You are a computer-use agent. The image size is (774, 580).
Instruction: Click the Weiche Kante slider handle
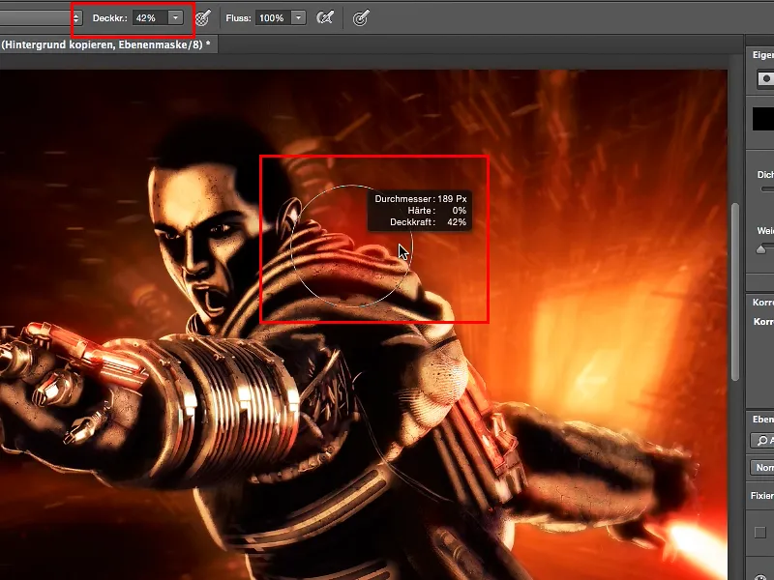(761, 249)
